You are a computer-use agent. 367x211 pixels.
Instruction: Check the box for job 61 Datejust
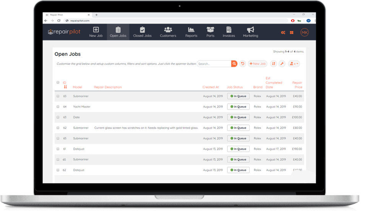tap(58, 149)
